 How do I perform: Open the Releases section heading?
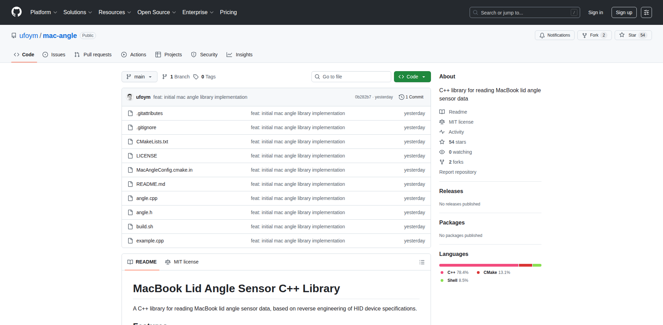pos(451,191)
